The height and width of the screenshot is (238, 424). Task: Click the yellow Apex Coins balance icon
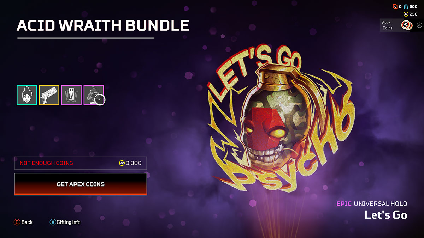coord(406,14)
